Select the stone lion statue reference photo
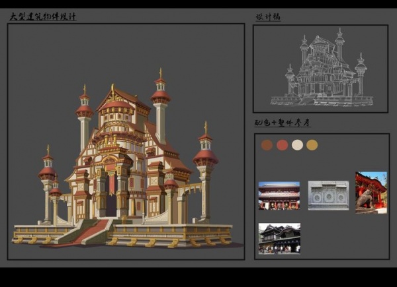The width and height of the screenshot is (397, 287). point(371,192)
